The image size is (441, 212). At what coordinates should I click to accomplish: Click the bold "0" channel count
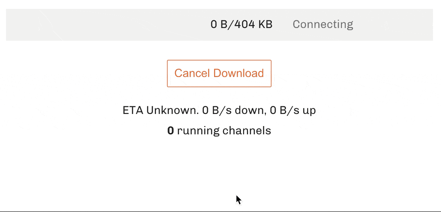point(170,131)
